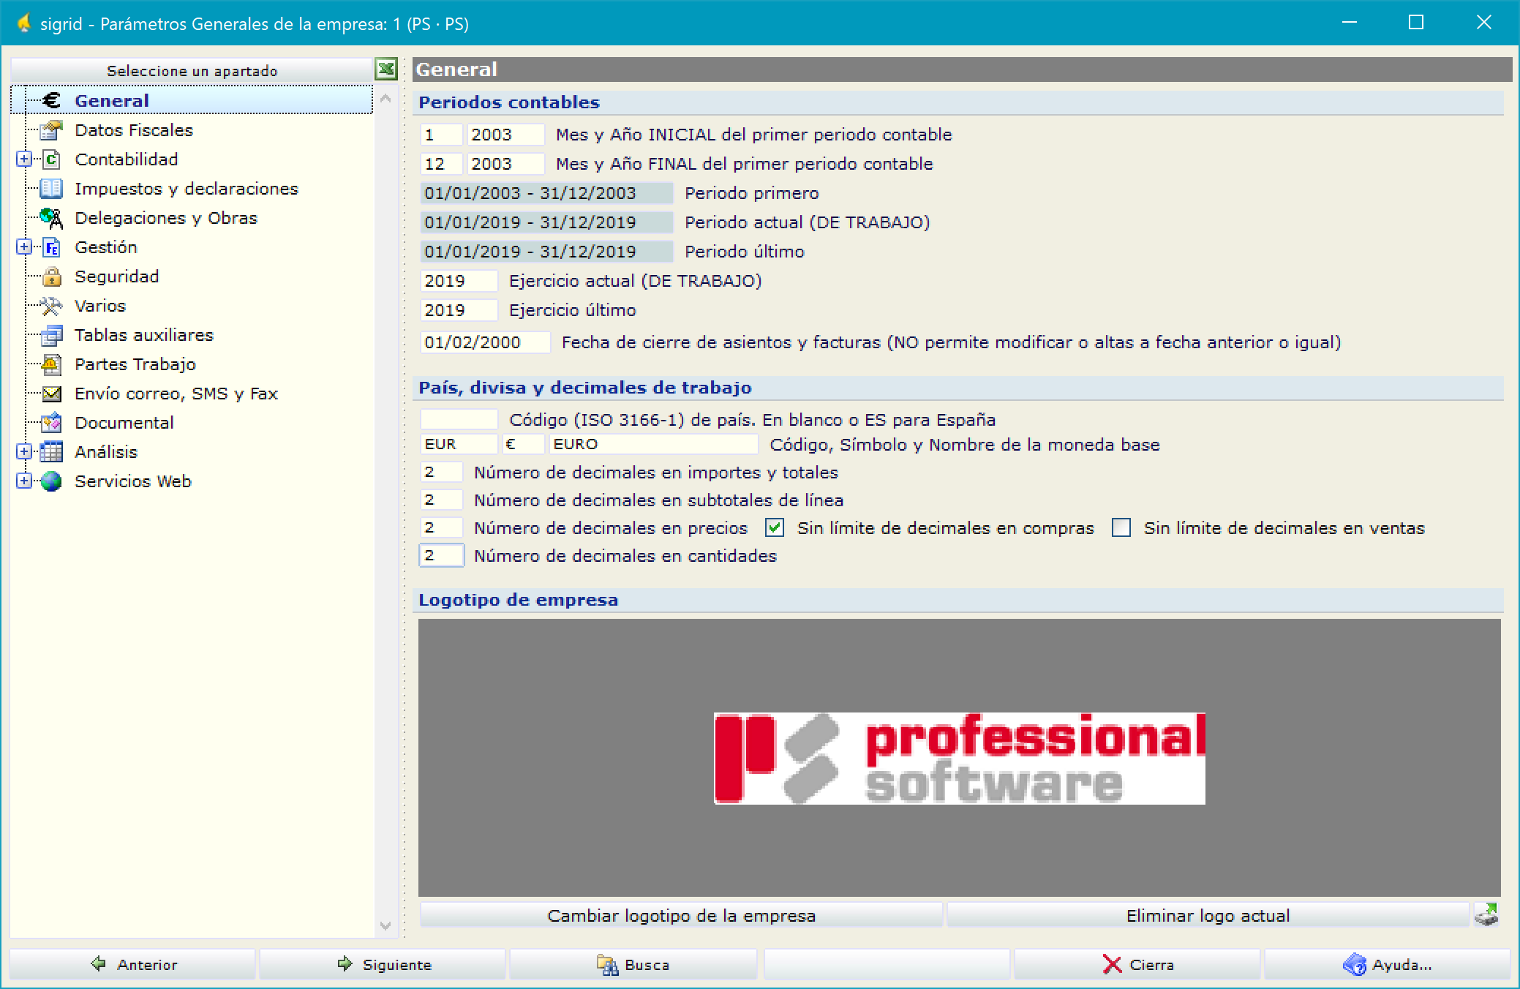The height and width of the screenshot is (989, 1520).
Task: Click the Análisis grid icon
Action: 51,451
